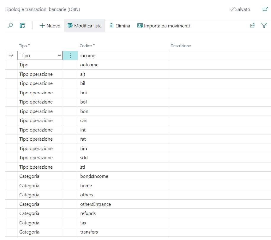Viewport: 271px width, 240px height.
Task: Click the bondsIncome code cell
Action: pos(124,176)
